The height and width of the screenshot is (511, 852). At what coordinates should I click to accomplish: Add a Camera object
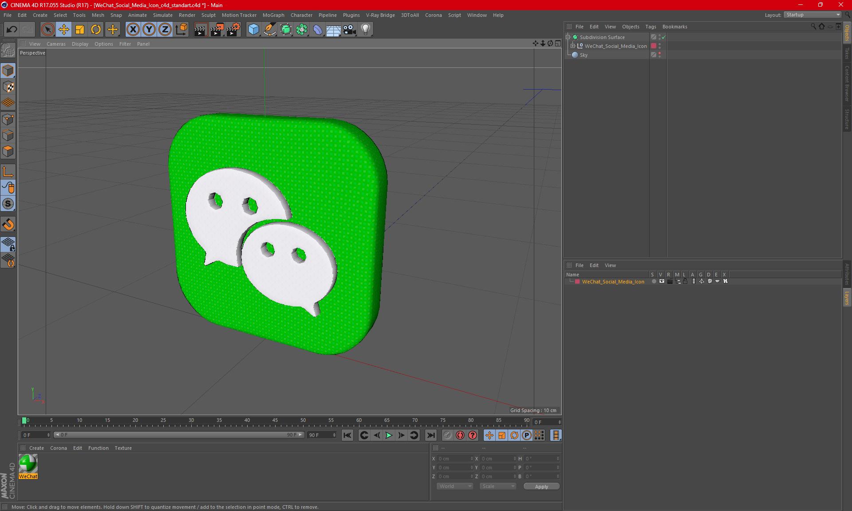pos(350,29)
